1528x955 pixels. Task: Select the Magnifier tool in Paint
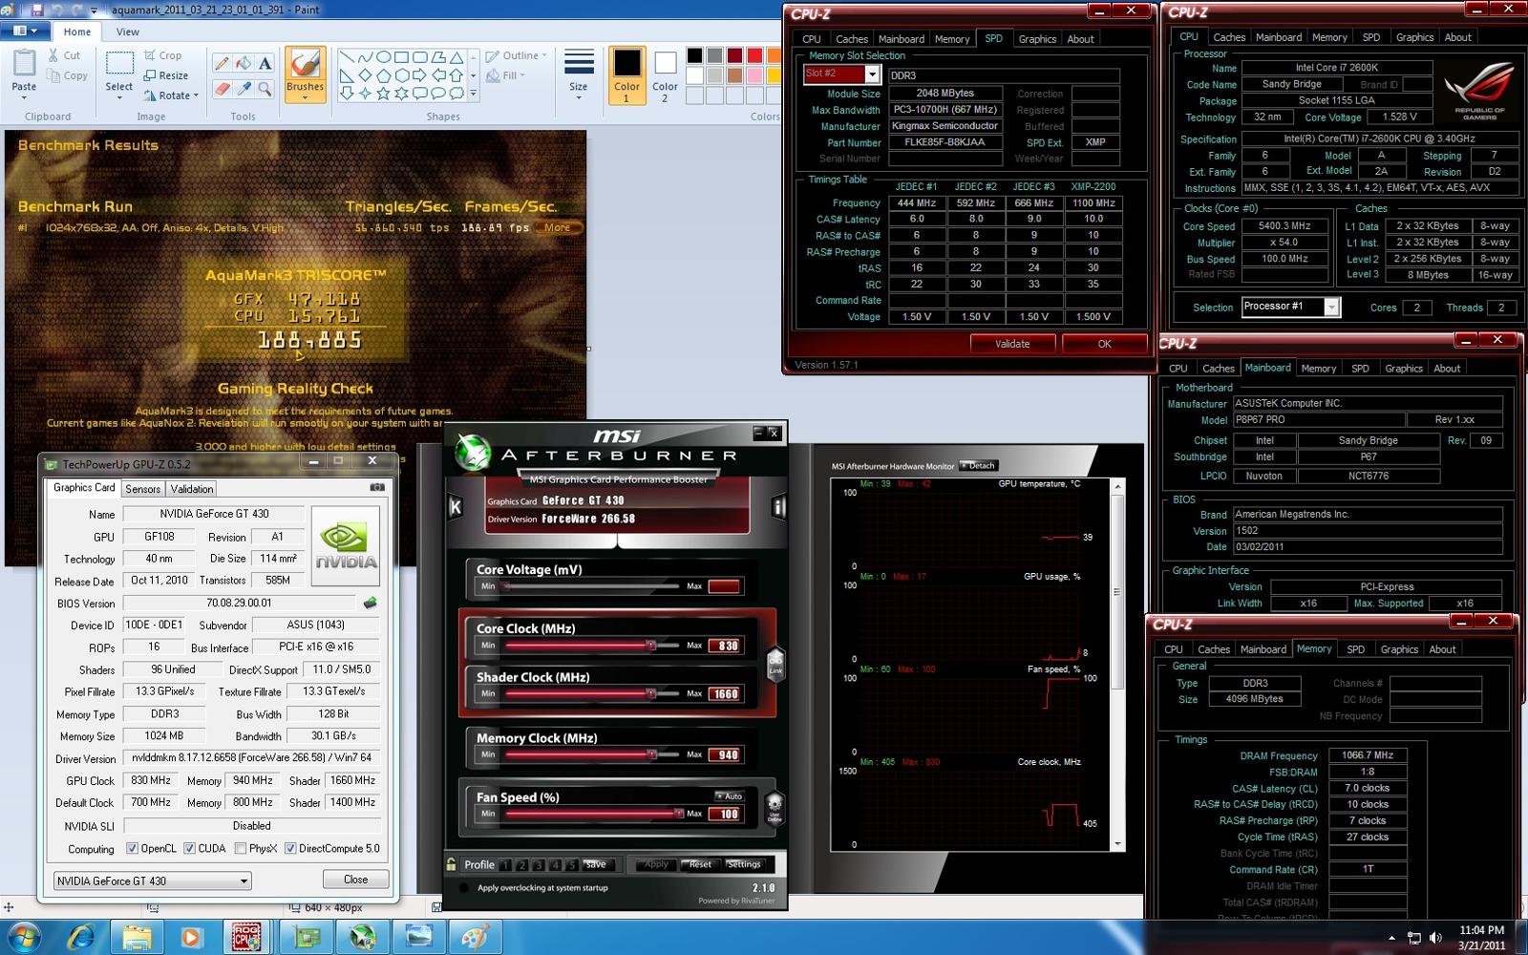coord(265,88)
